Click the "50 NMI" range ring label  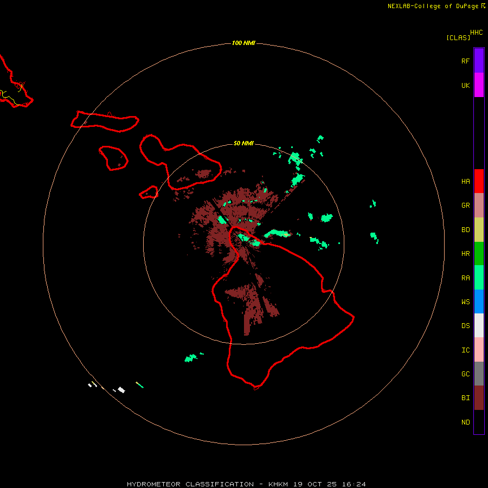(x=243, y=143)
